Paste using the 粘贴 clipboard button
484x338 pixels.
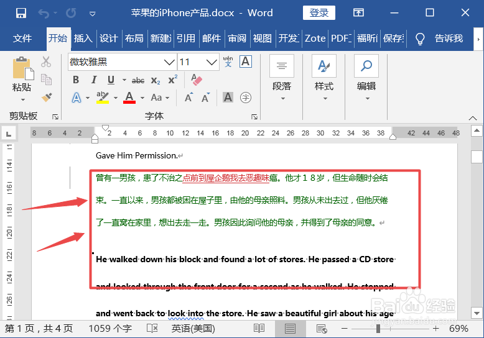(22, 68)
